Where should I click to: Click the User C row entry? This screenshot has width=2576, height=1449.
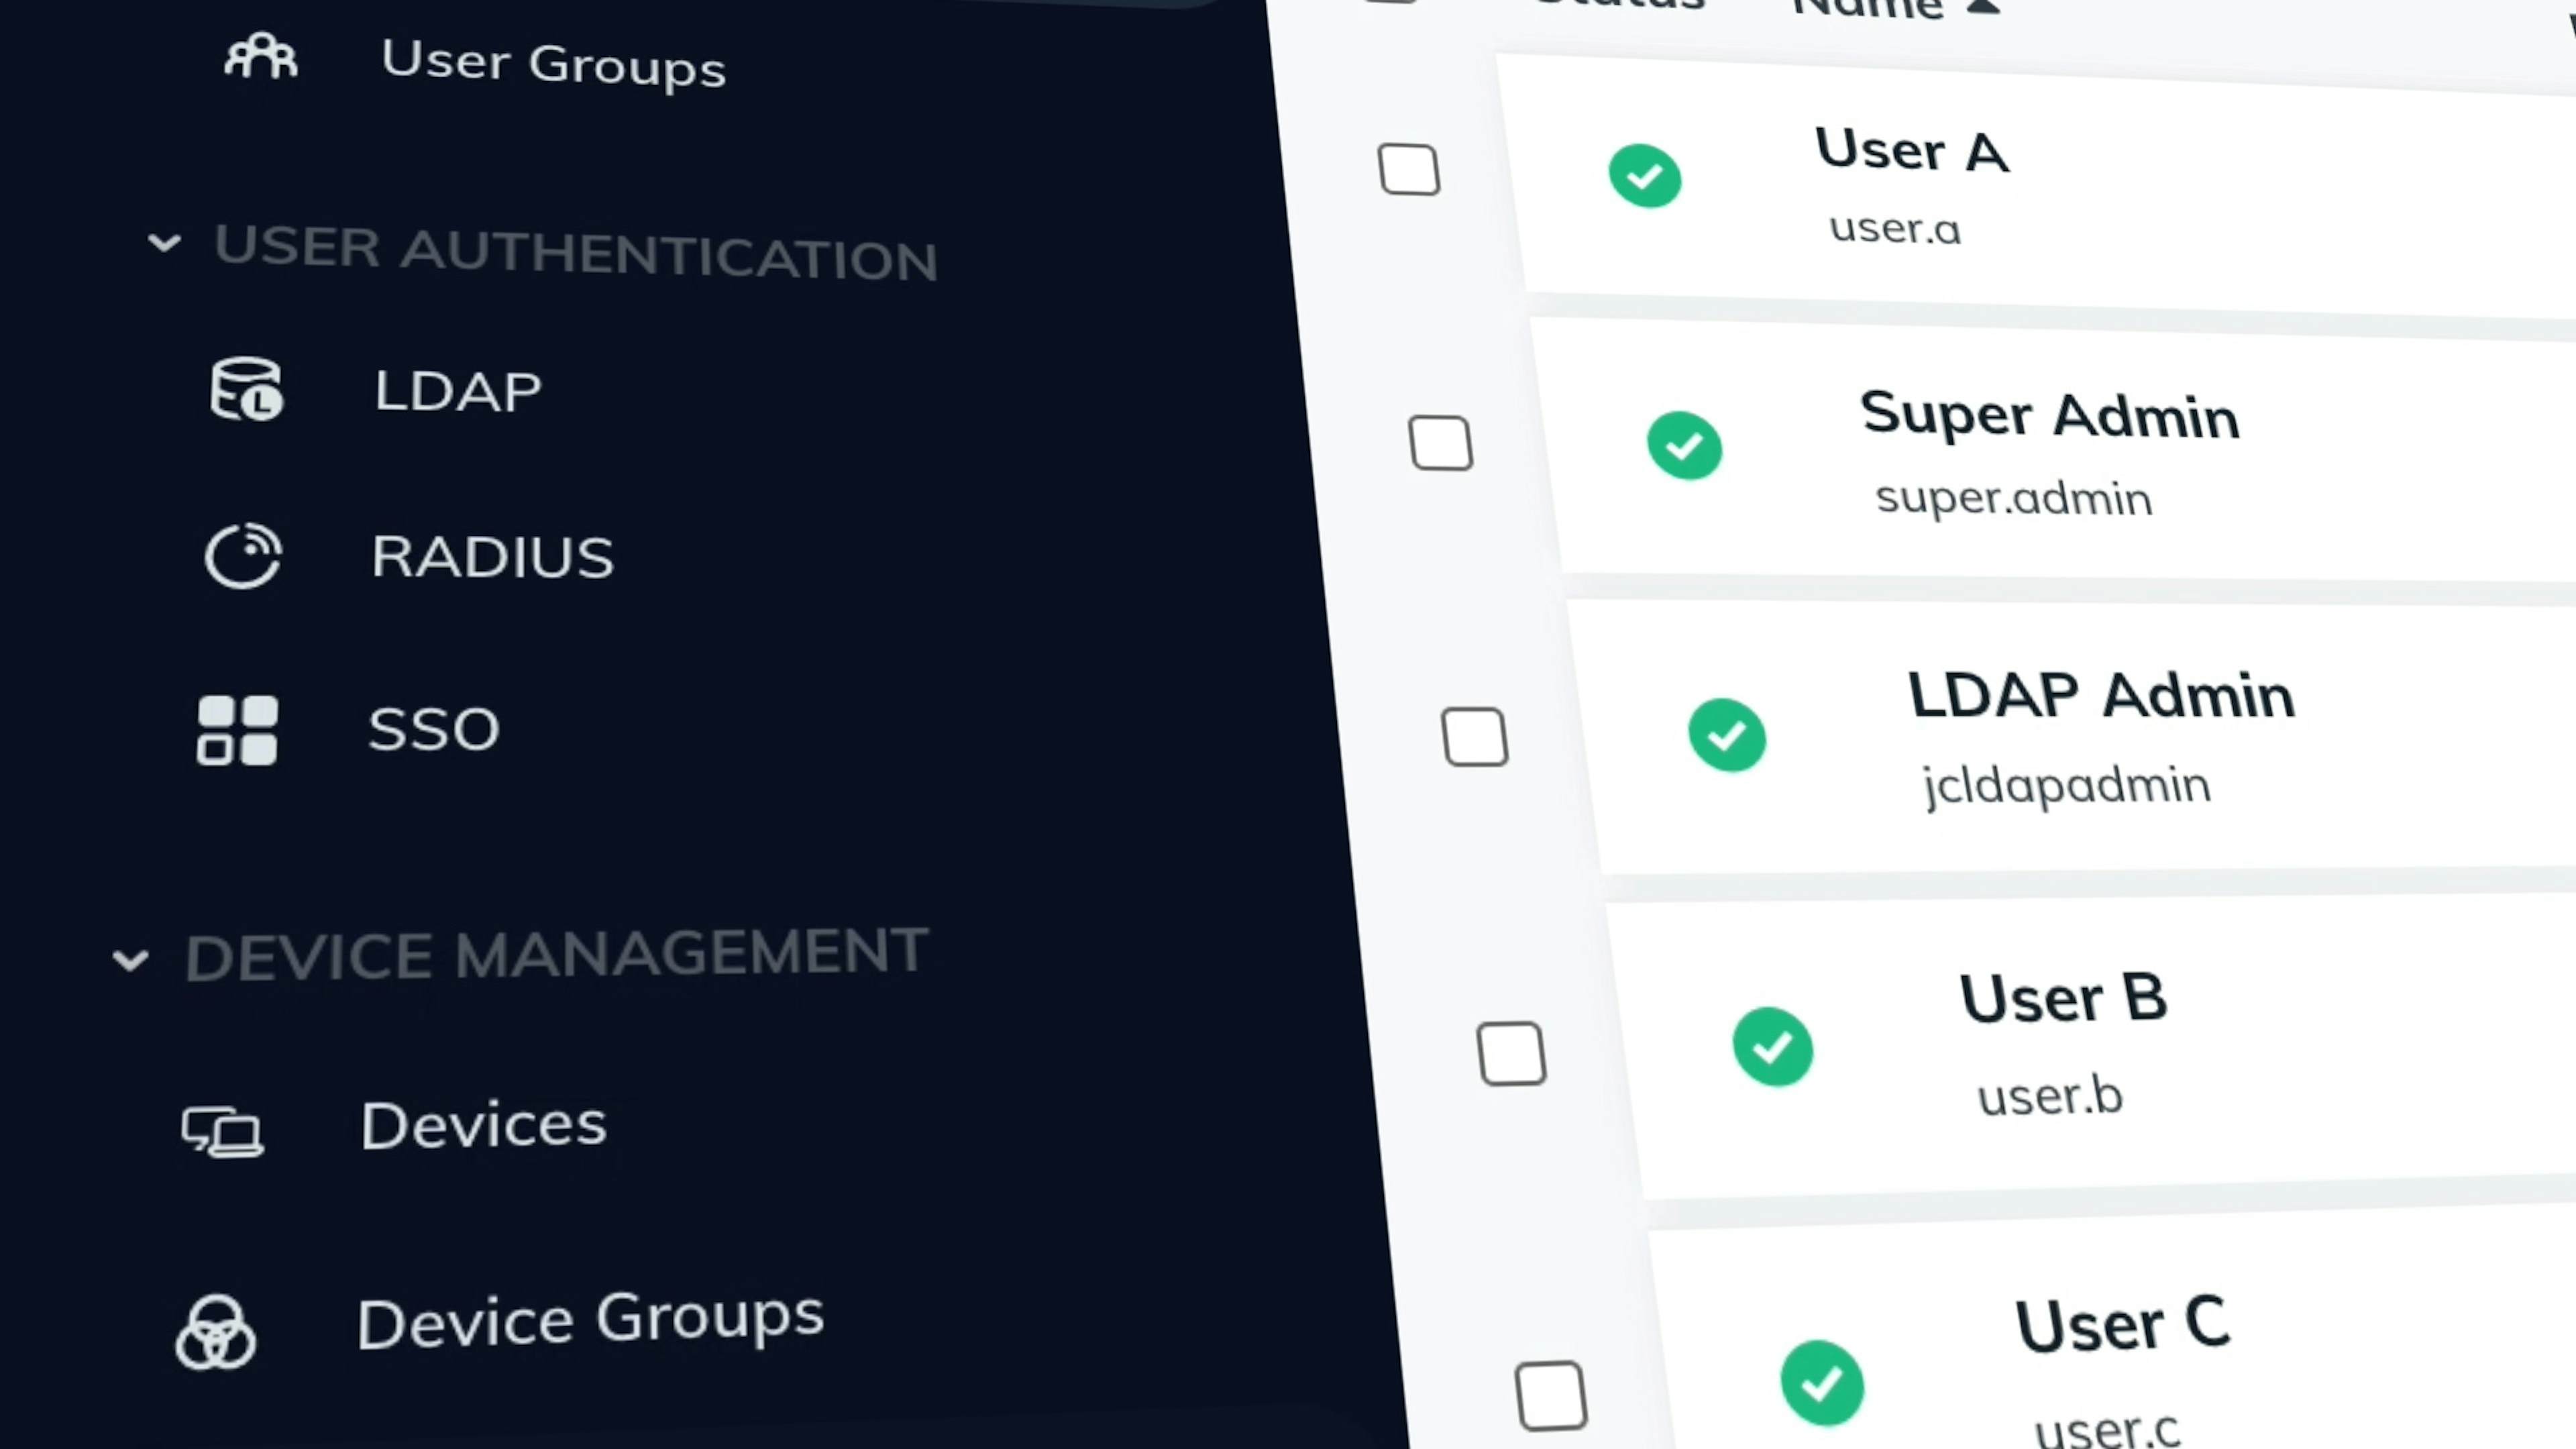coord(2121,1325)
